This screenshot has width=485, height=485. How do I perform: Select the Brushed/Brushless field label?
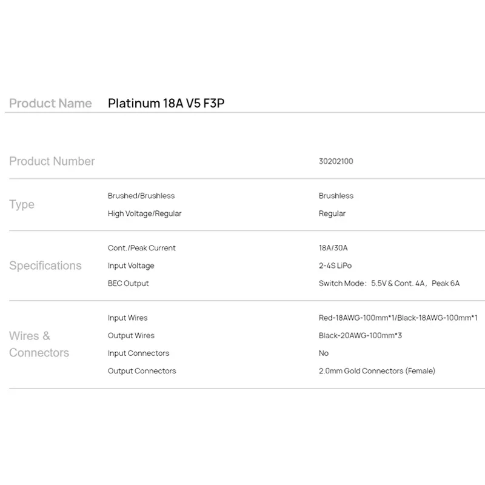141,196
